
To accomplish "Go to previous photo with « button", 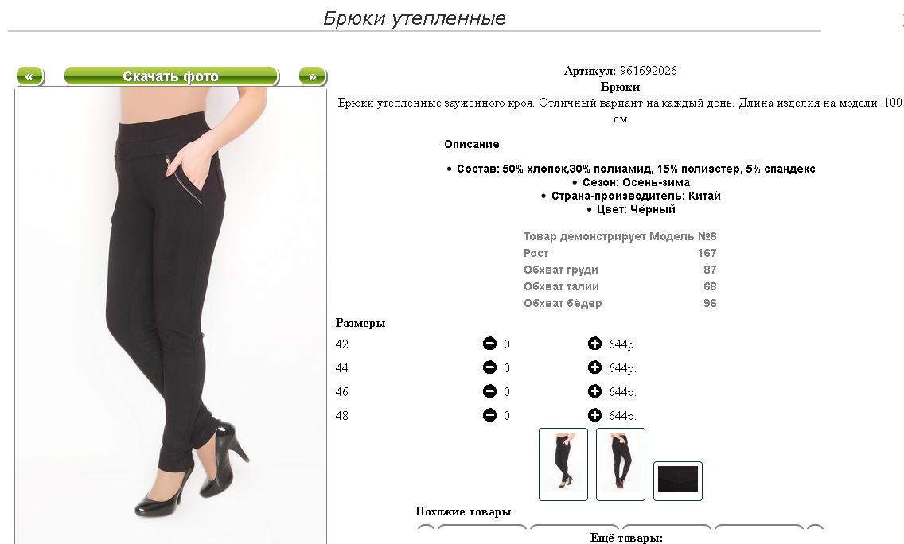I will point(29,76).
